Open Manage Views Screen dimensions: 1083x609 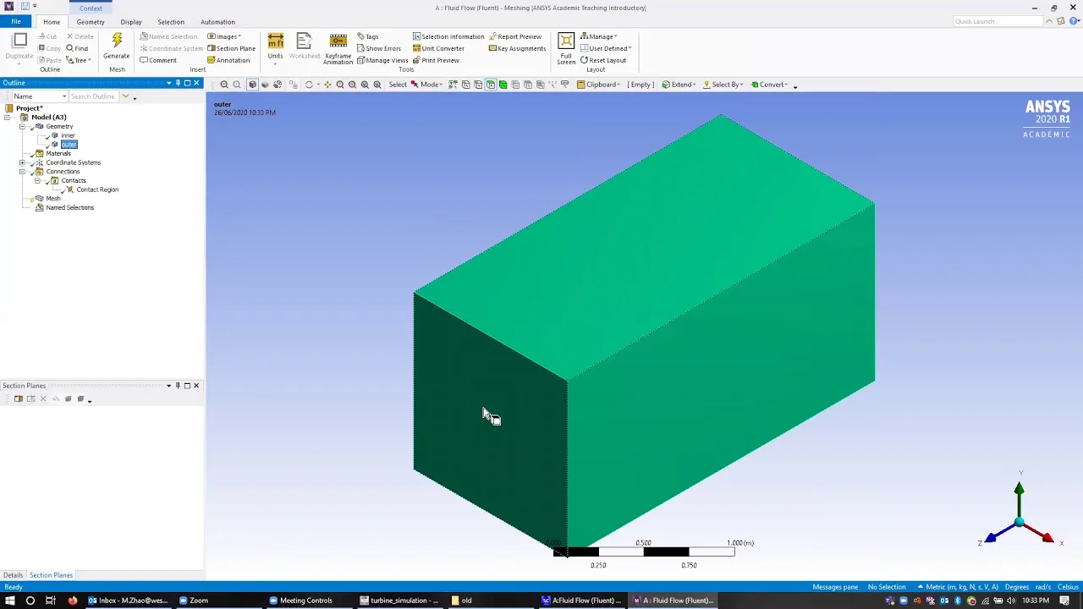tap(382, 60)
